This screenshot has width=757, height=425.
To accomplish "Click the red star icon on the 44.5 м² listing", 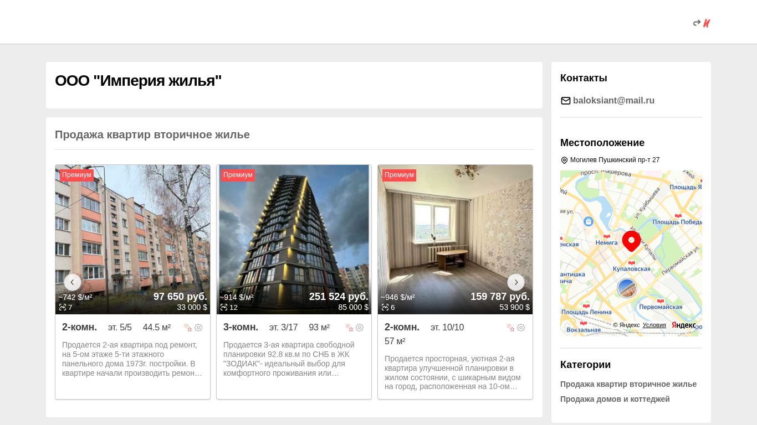I will click(x=188, y=328).
